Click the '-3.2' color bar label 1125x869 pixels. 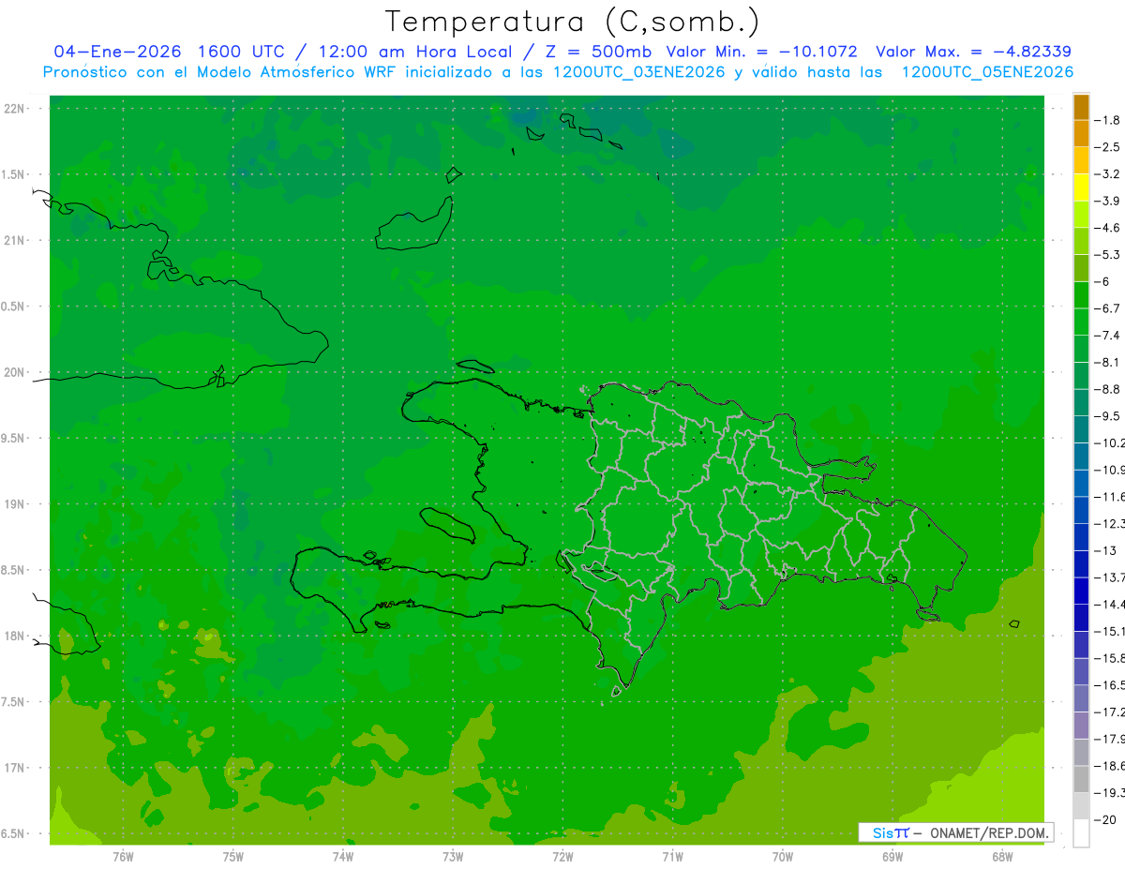click(x=1108, y=173)
